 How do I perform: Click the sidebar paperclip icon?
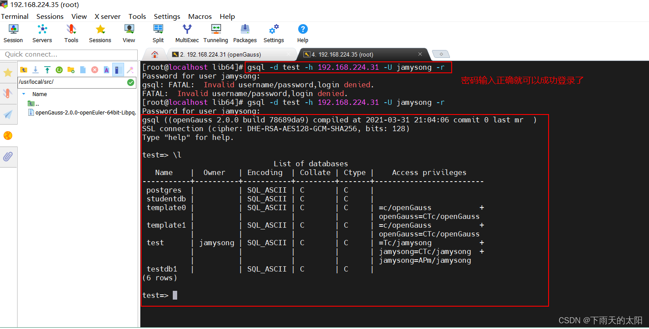(8, 157)
